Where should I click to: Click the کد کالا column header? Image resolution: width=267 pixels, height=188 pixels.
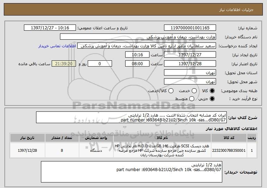coord(229,138)
